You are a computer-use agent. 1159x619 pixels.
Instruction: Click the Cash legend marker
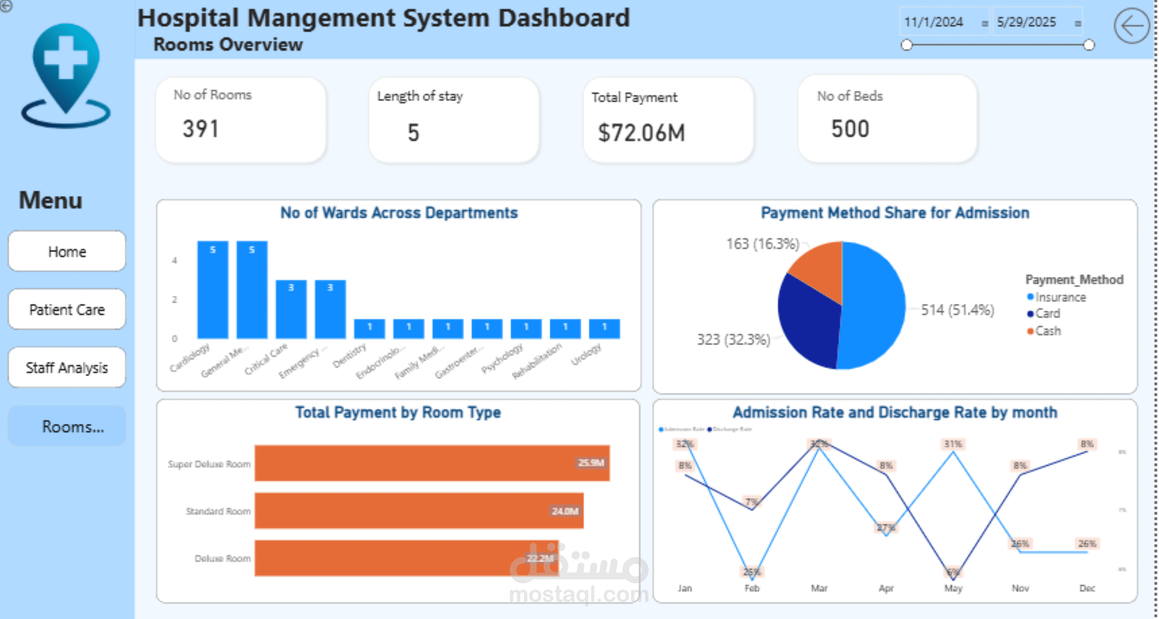tap(1030, 331)
